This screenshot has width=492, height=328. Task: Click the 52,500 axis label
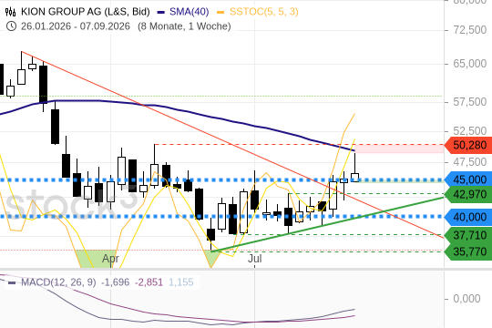pyautogui.click(x=470, y=131)
